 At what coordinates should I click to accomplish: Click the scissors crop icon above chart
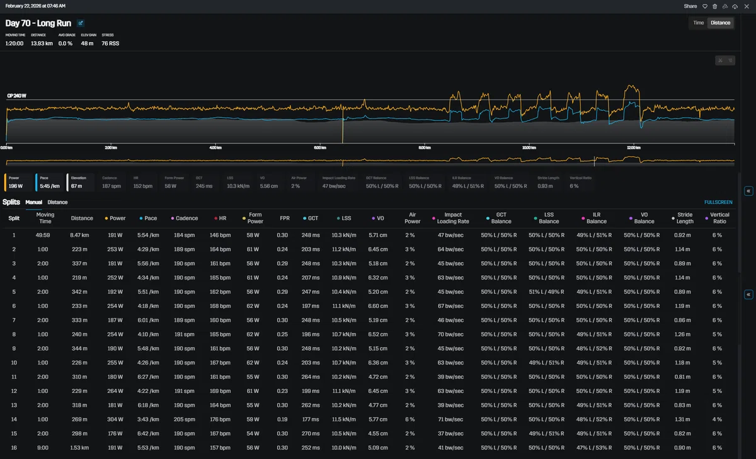tap(721, 60)
